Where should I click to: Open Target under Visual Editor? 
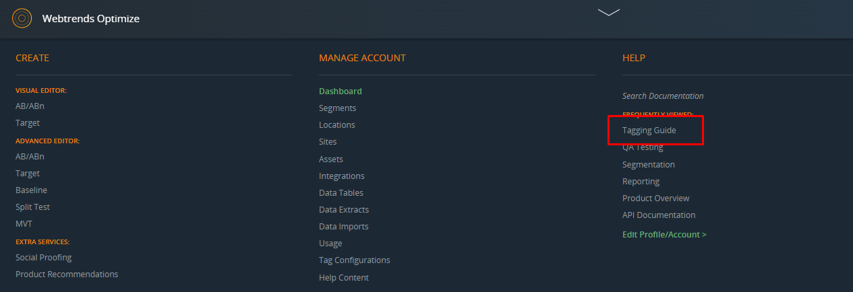(28, 122)
